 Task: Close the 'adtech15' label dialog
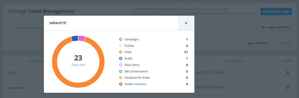coord(186,23)
